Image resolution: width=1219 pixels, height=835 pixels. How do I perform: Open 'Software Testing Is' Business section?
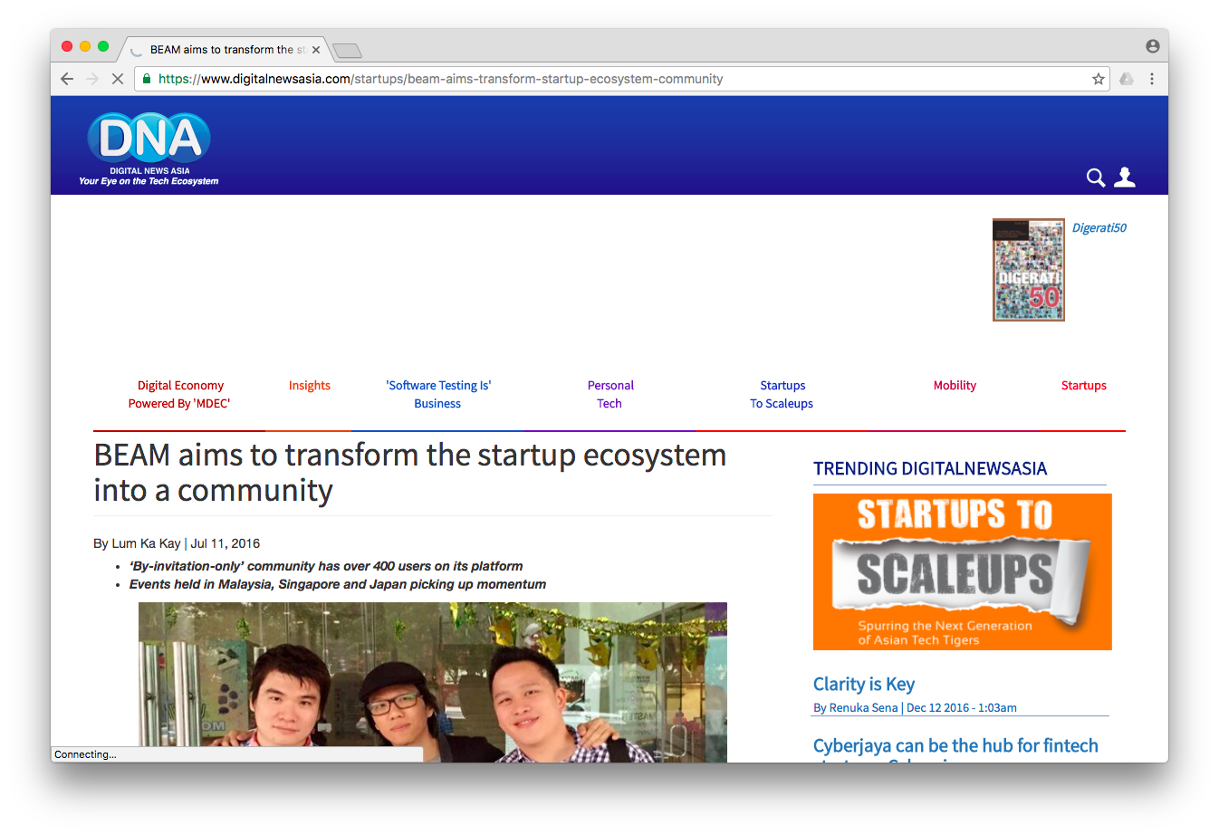[438, 395]
